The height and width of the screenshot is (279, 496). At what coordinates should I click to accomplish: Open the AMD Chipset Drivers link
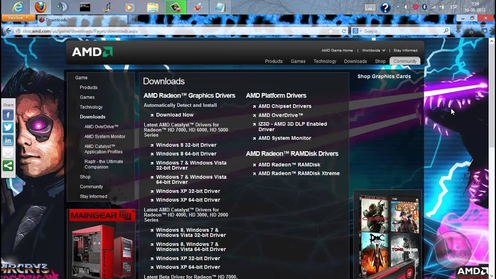(285, 106)
